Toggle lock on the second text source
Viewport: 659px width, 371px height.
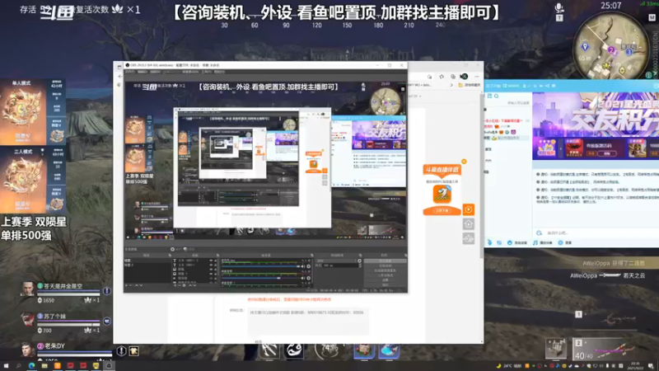pyautogui.click(x=216, y=265)
